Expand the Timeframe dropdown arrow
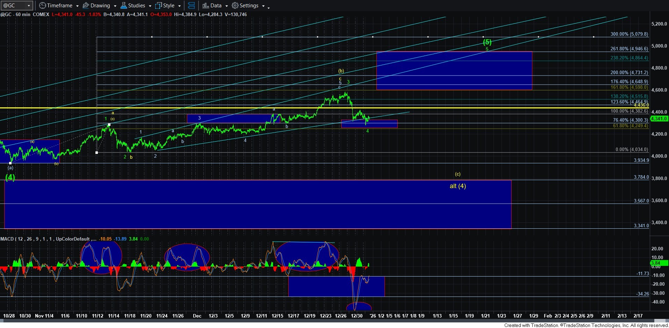Screen dimensions: 669x328 click(77, 6)
